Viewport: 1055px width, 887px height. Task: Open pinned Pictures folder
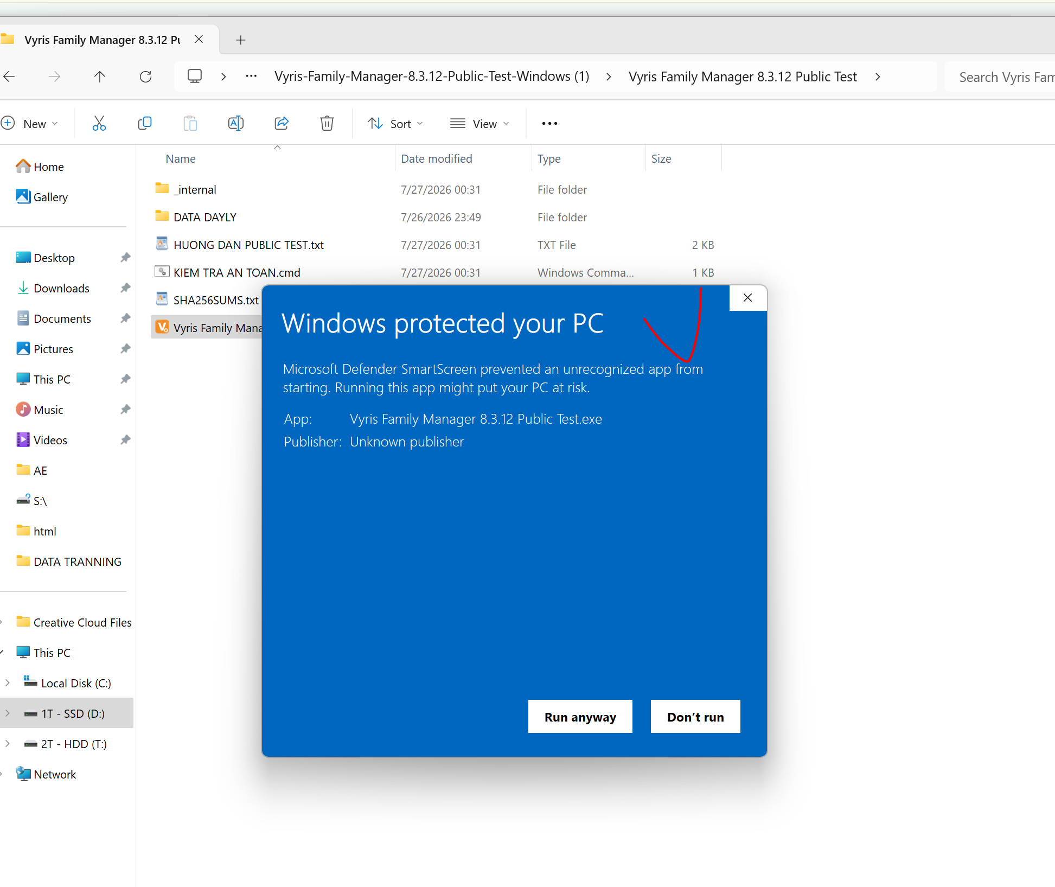coord(53,349)
